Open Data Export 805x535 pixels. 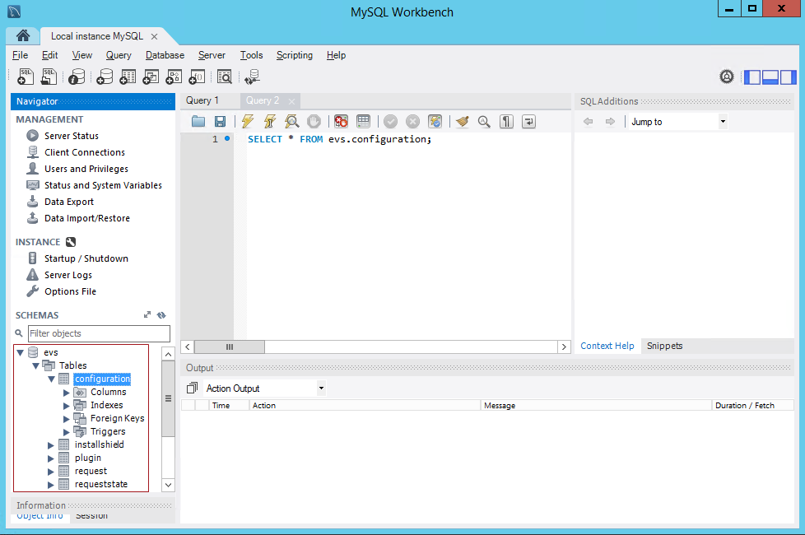coord(69,202)
